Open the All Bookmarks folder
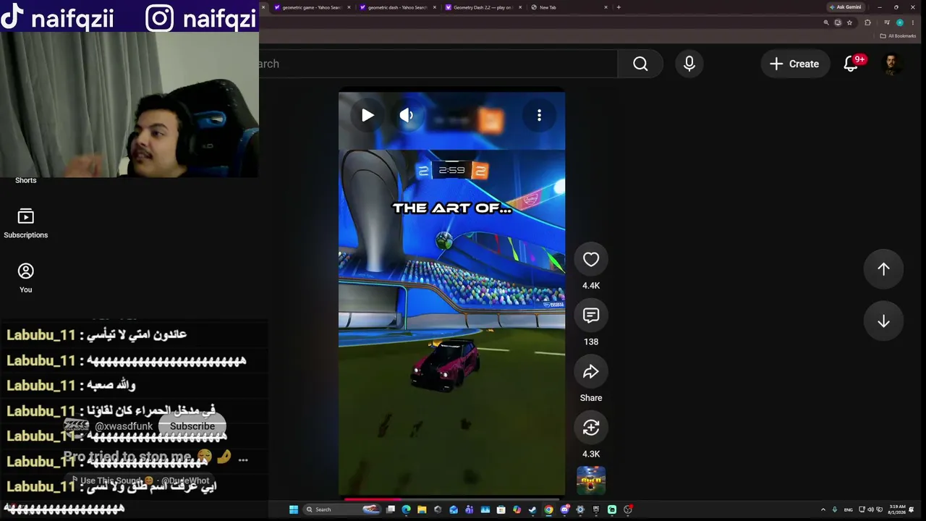 [x=899, y=36]
